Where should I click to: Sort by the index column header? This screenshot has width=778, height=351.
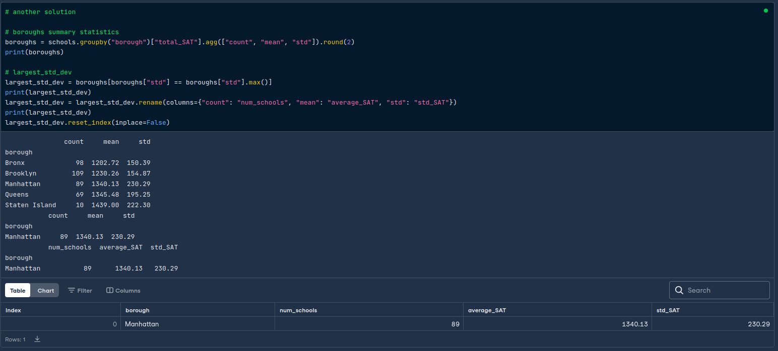(60, 310)
